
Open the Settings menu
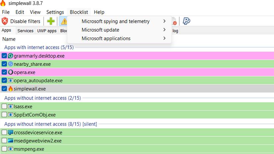55,12
